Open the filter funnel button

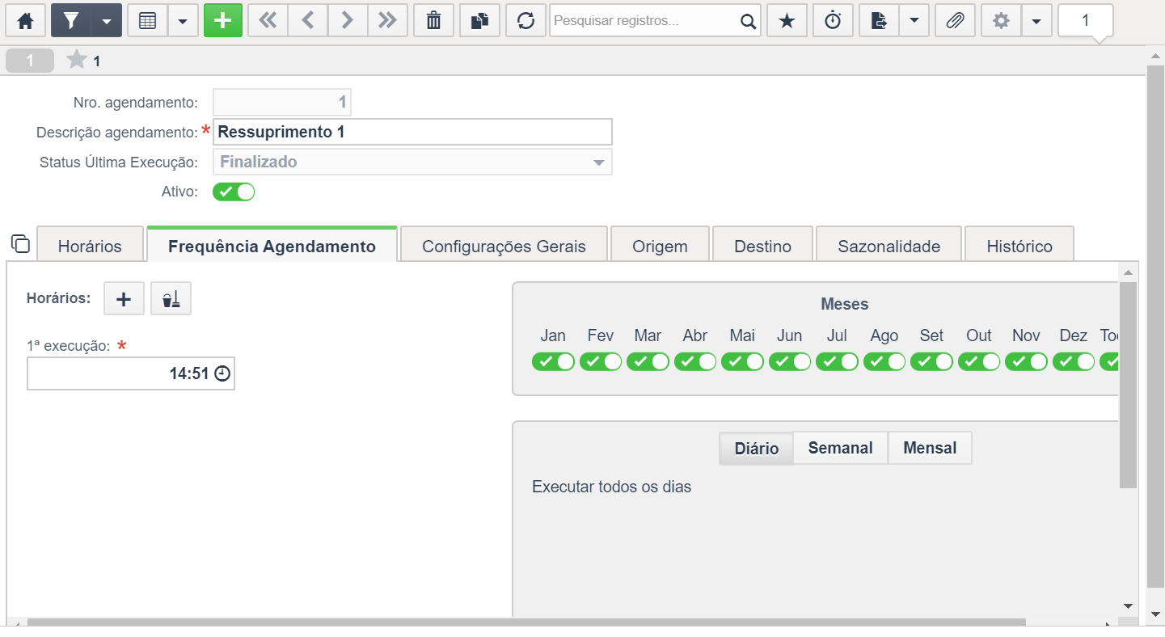(x=70, y=21)
